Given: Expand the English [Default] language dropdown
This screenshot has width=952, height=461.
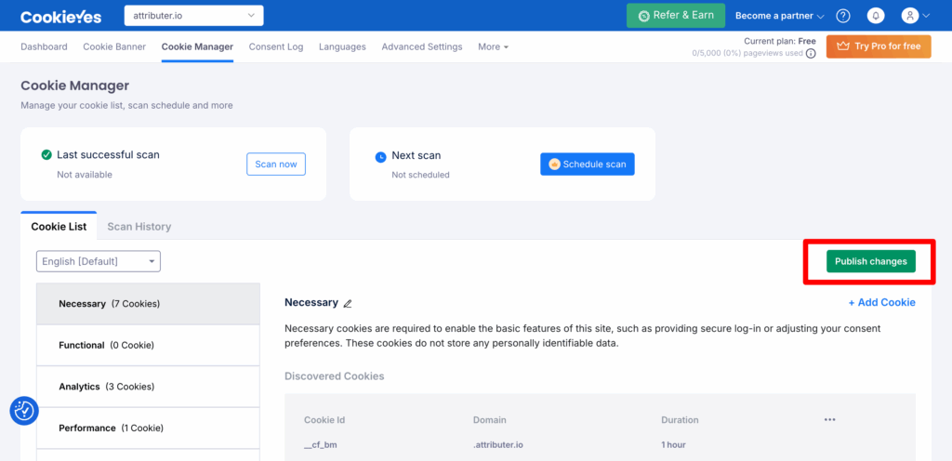Looking at the screenshot, I should point(99,261).
